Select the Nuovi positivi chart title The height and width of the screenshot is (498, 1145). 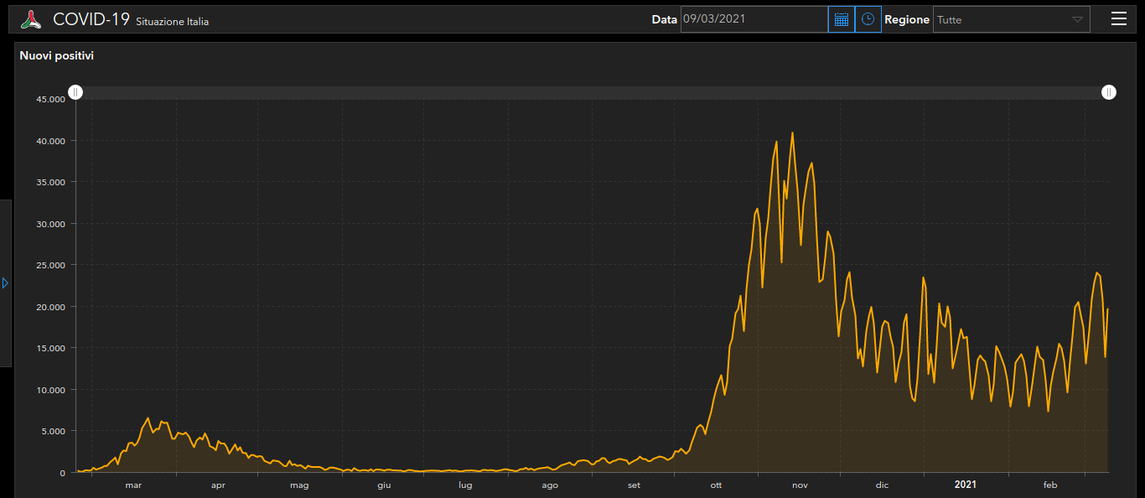[x=57, y=56]
